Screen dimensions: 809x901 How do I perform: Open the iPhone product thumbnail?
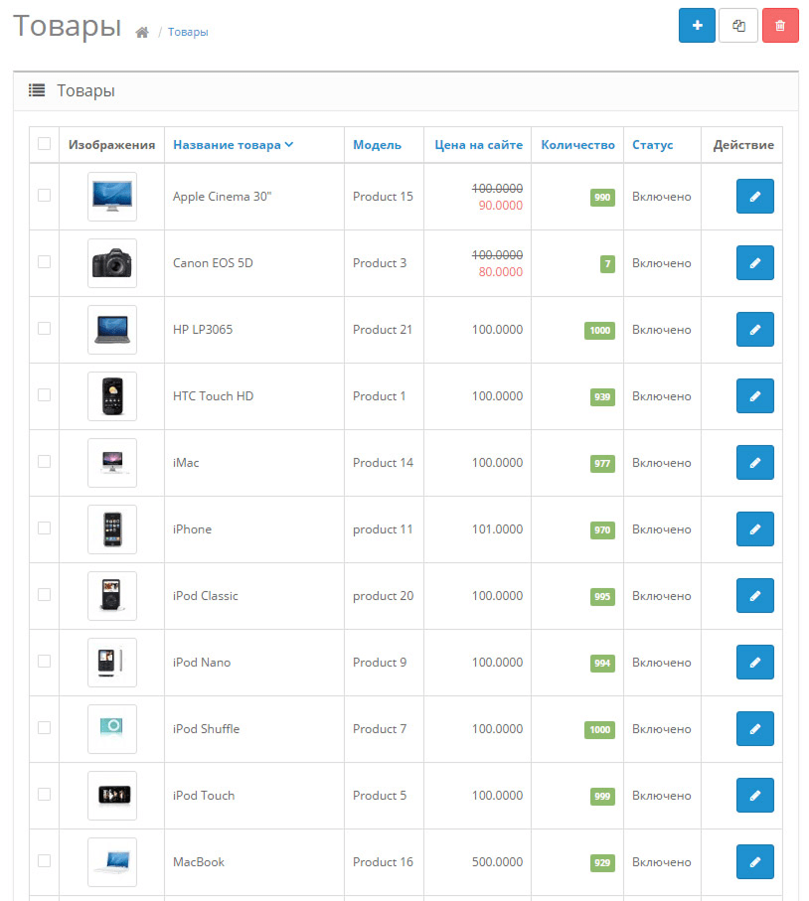[112, 529]
